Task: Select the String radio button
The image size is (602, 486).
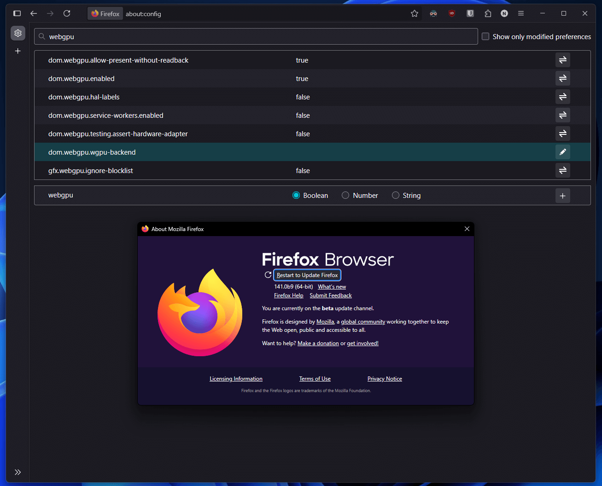Action: (x=395, y=195)
